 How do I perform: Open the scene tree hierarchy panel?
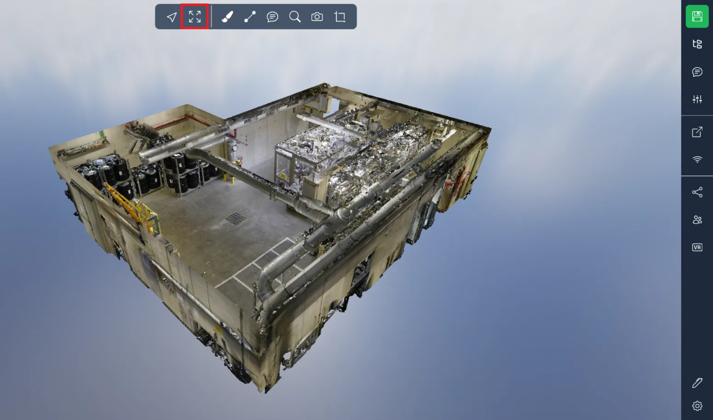pos(697,44)
